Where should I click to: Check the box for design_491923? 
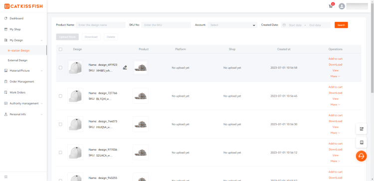coord(60,68)
